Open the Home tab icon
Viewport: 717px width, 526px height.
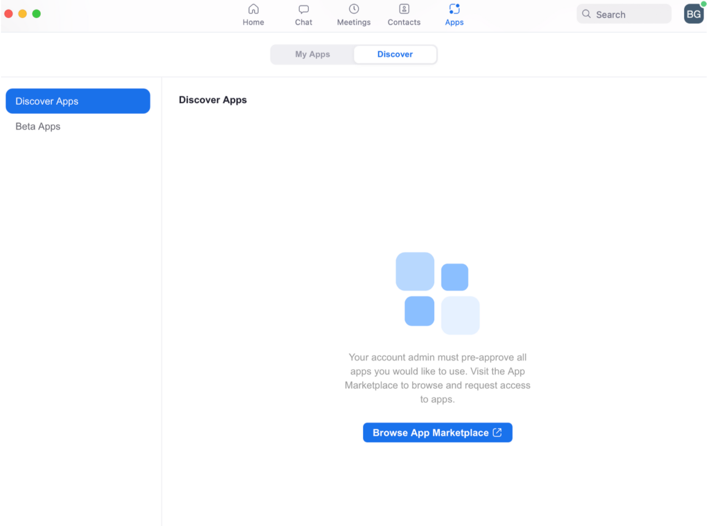coord(253,9)
